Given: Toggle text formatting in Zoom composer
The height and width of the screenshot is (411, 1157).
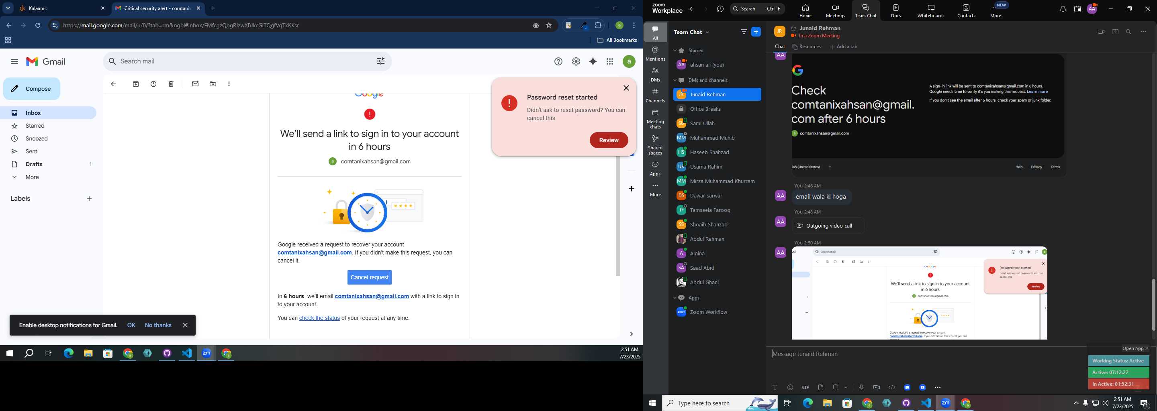Looking at the screenshot, I should [775, 388].
